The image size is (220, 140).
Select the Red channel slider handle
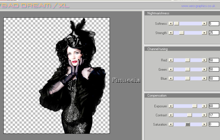coord(188,60)
